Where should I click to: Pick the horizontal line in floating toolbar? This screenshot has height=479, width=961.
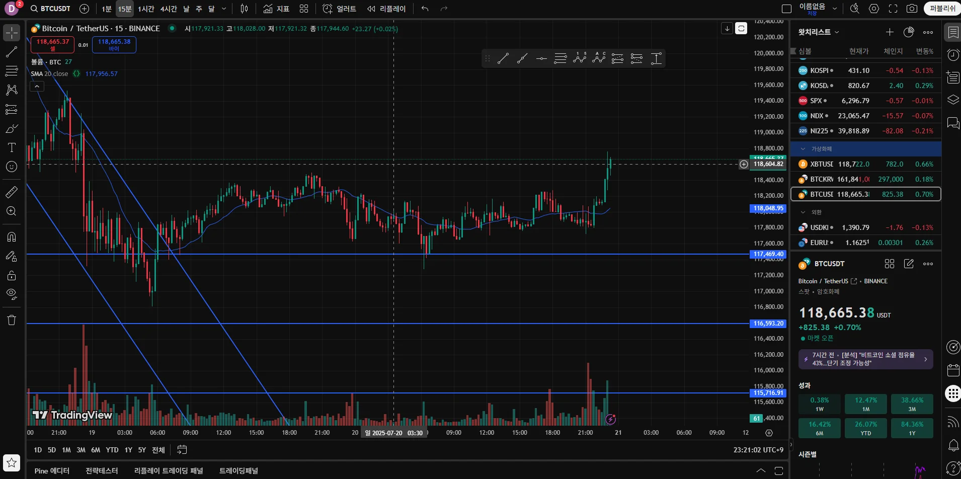click(x=541, y=59)
